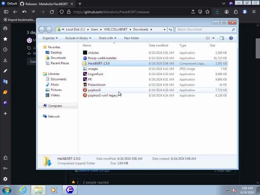
Task: Select Documents library
Action: (x=58, y=79)
